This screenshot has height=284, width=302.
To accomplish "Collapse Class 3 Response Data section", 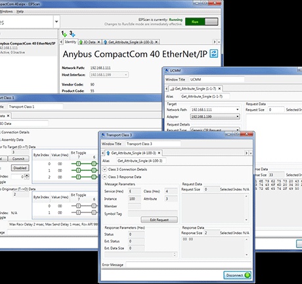I will 104,177.
